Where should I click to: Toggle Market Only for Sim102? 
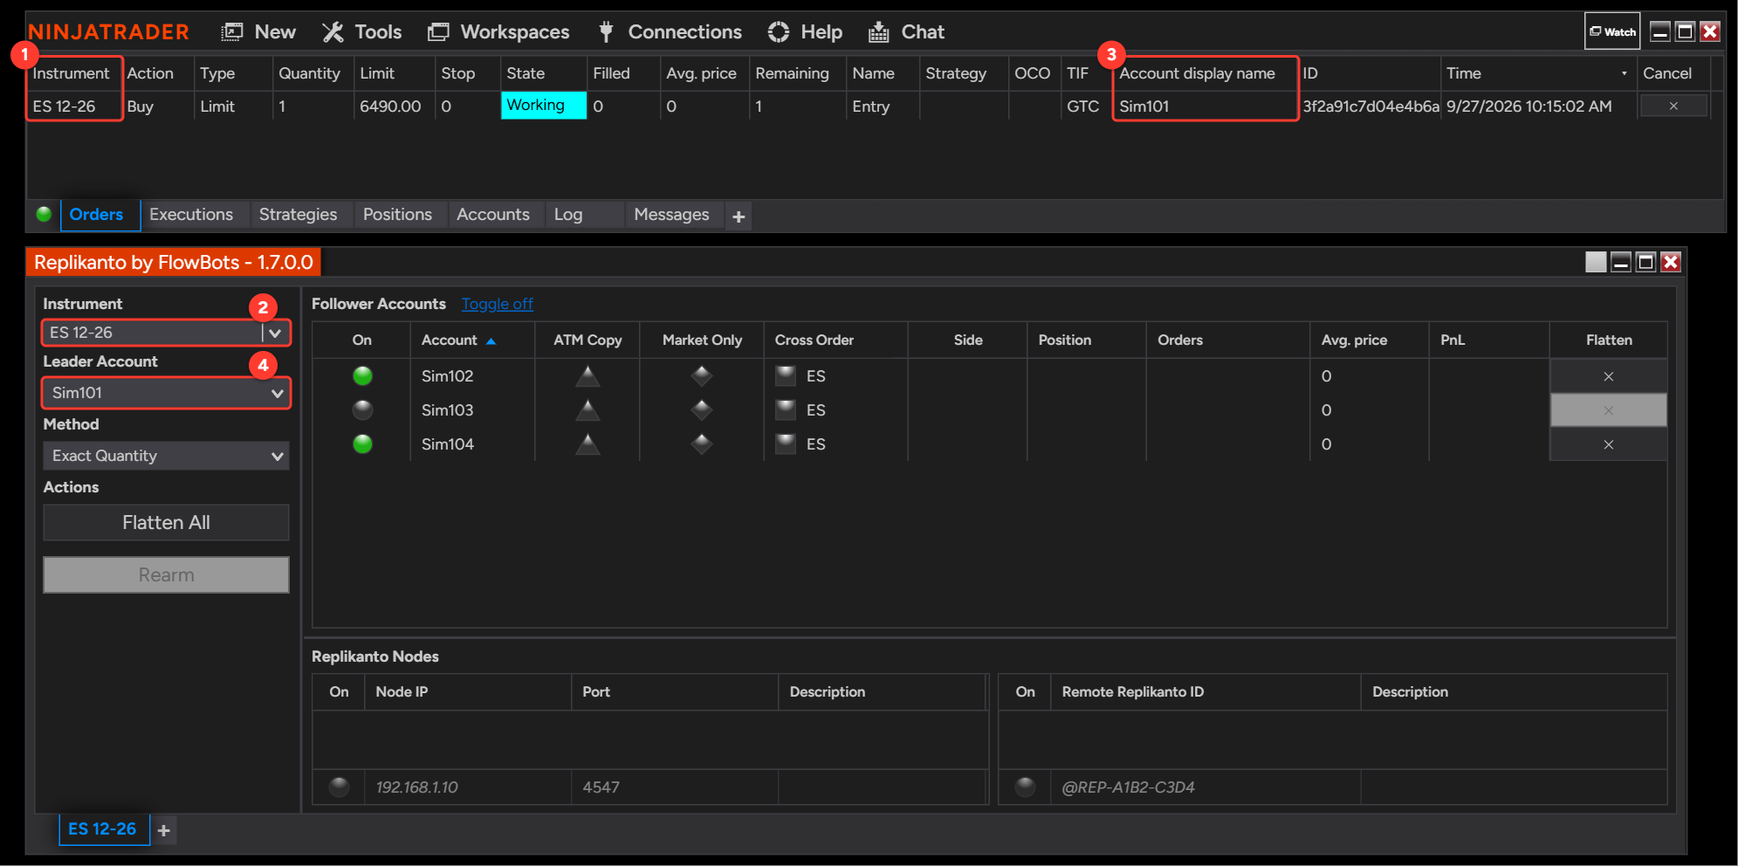(702, 376)
